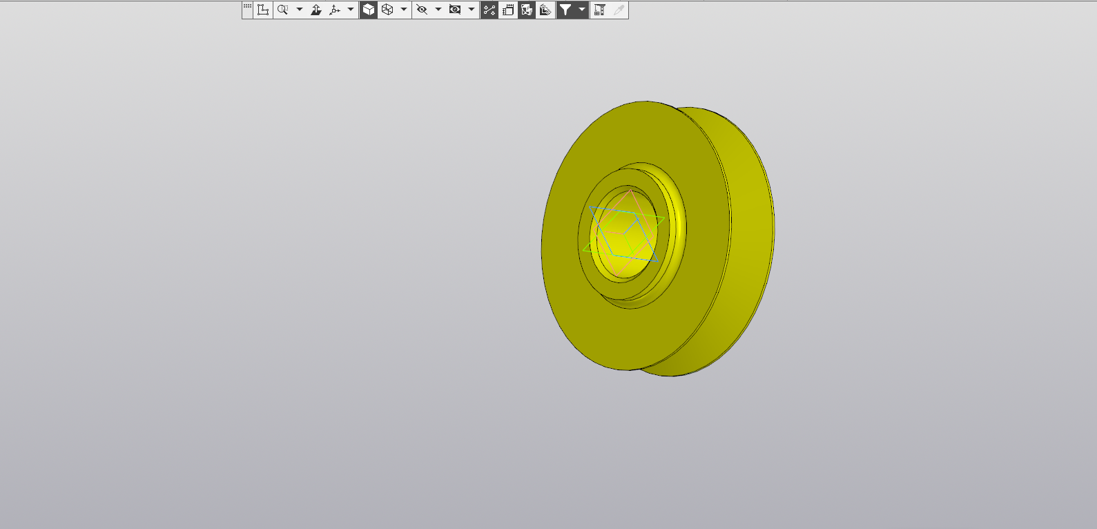The image size is (1097, 529).
Task: Open dropdown arrow beside the zoom magnifier
Action: coord(300,10)
